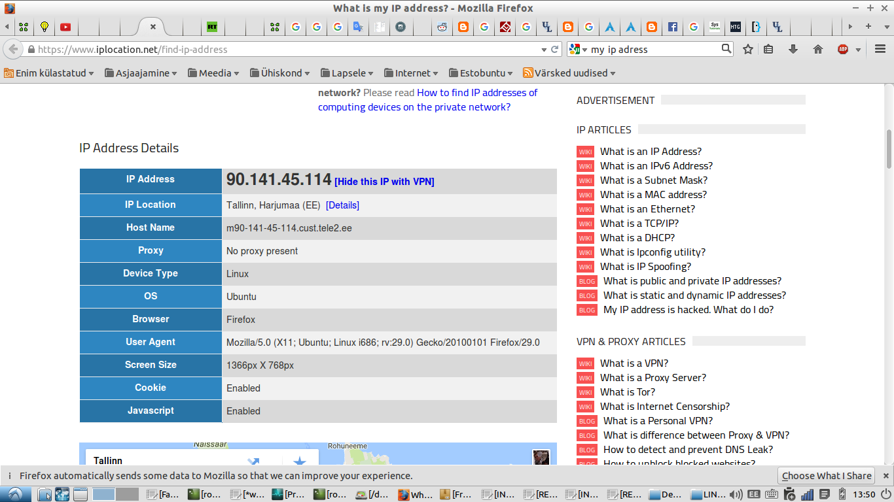Open a new tab with the plus button

(x=868, y=27)
